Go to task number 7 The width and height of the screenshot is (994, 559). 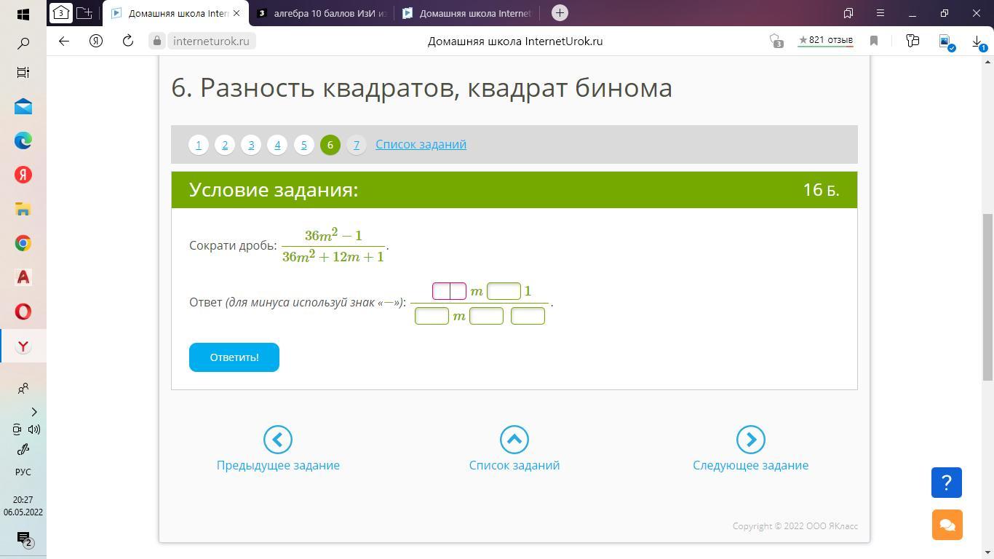coord(357,144)
